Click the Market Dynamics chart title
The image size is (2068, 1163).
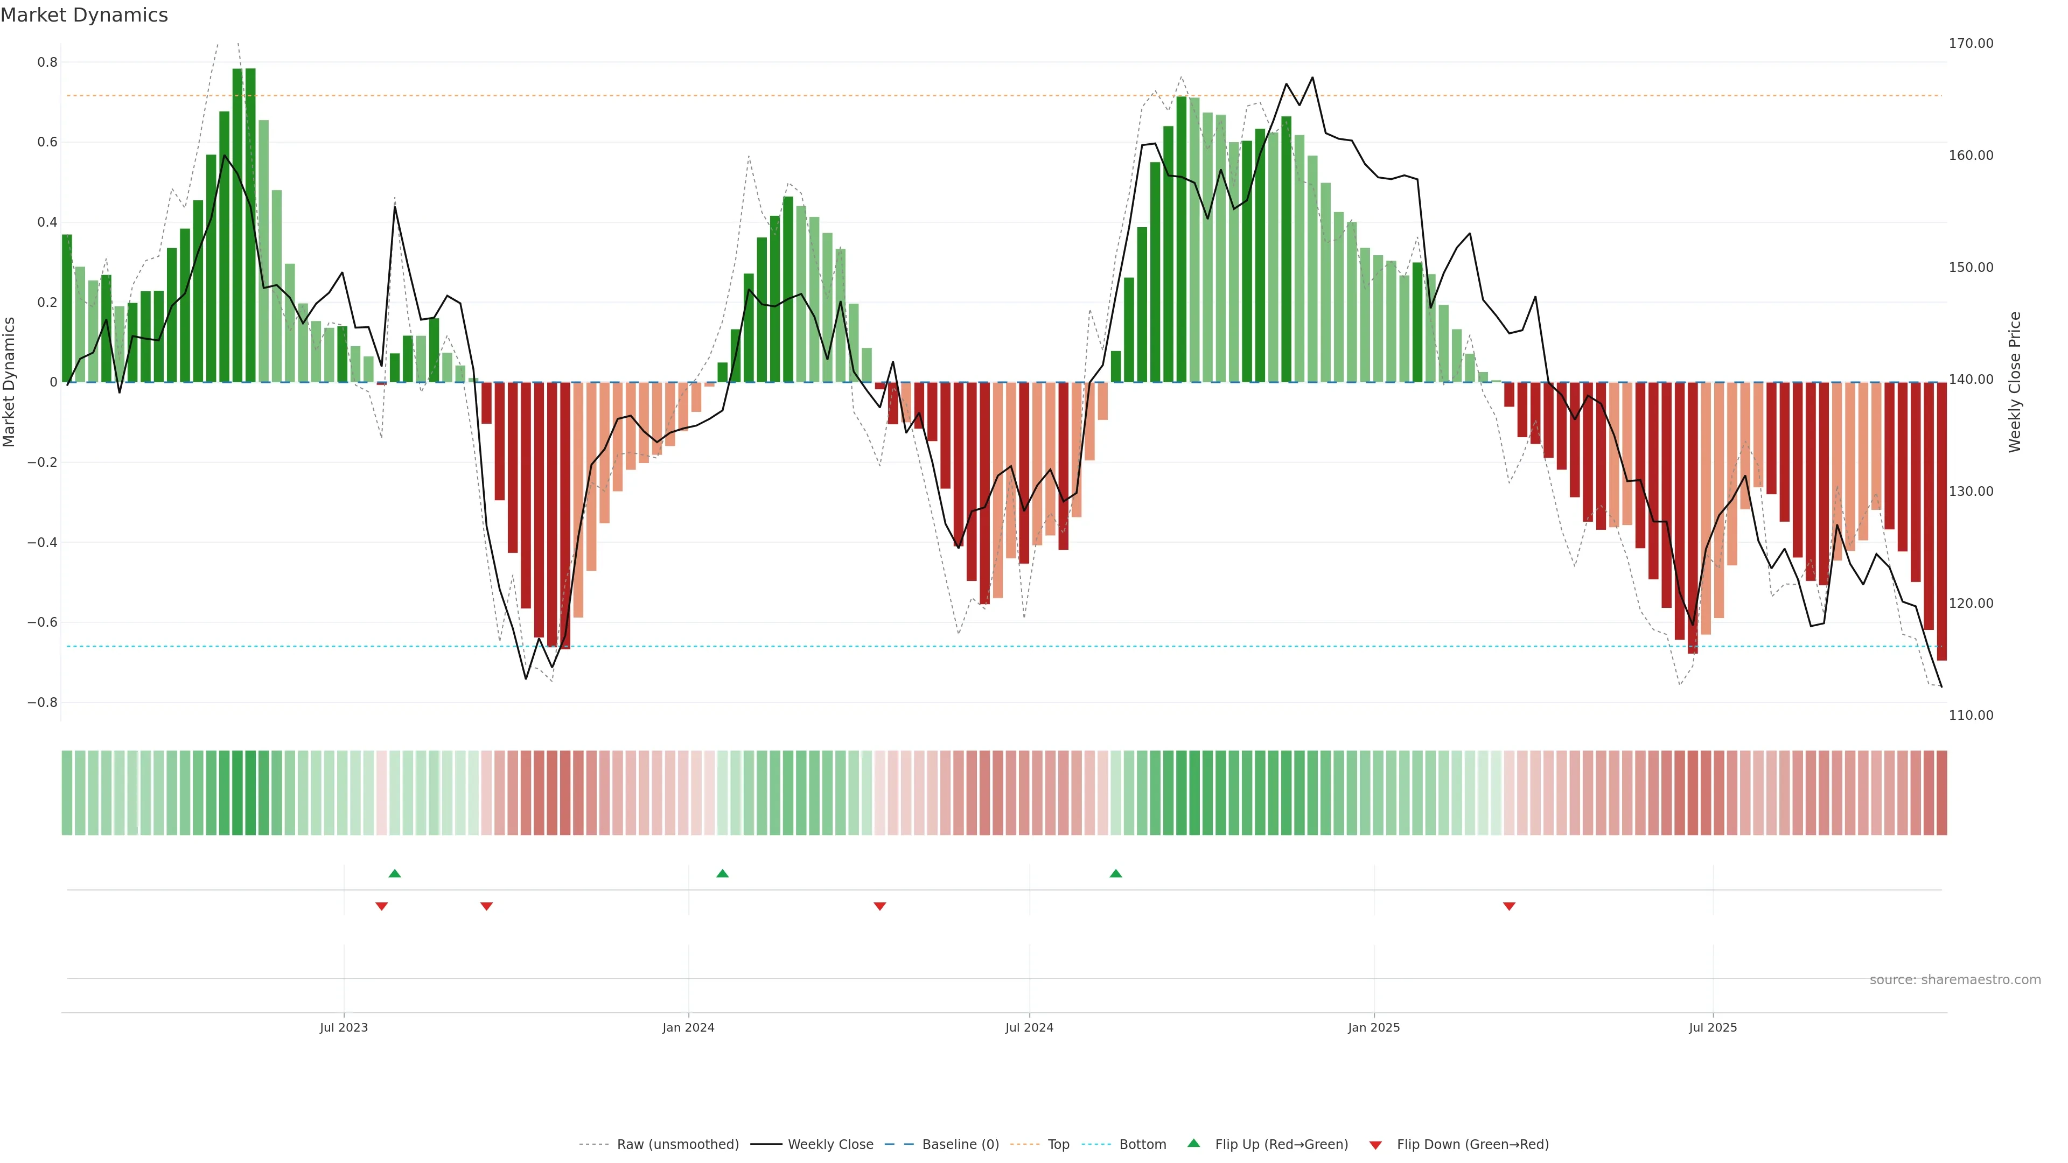coord(85,15)
